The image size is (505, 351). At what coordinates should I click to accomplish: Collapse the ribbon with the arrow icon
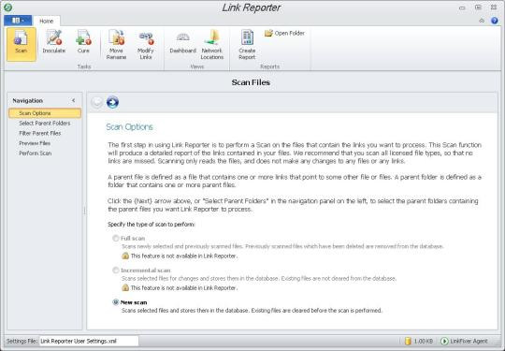(482, 21)
